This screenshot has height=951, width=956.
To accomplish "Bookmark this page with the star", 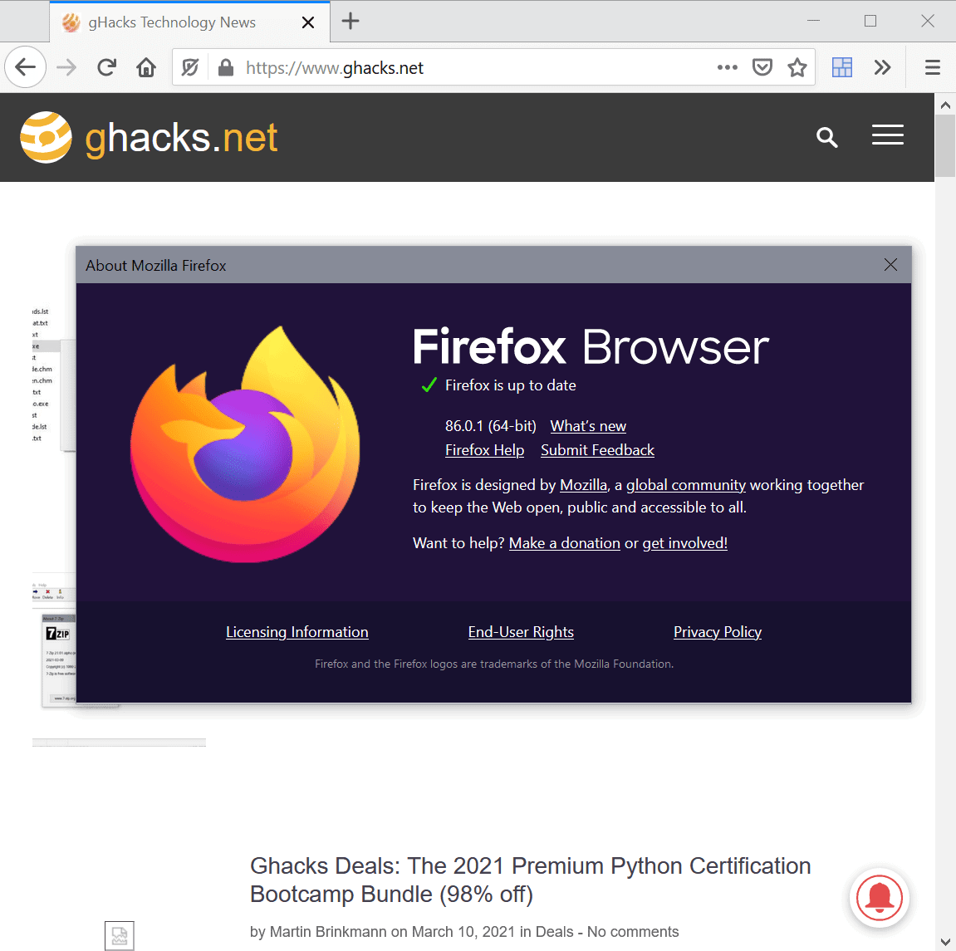I will (x=797, y=67).
